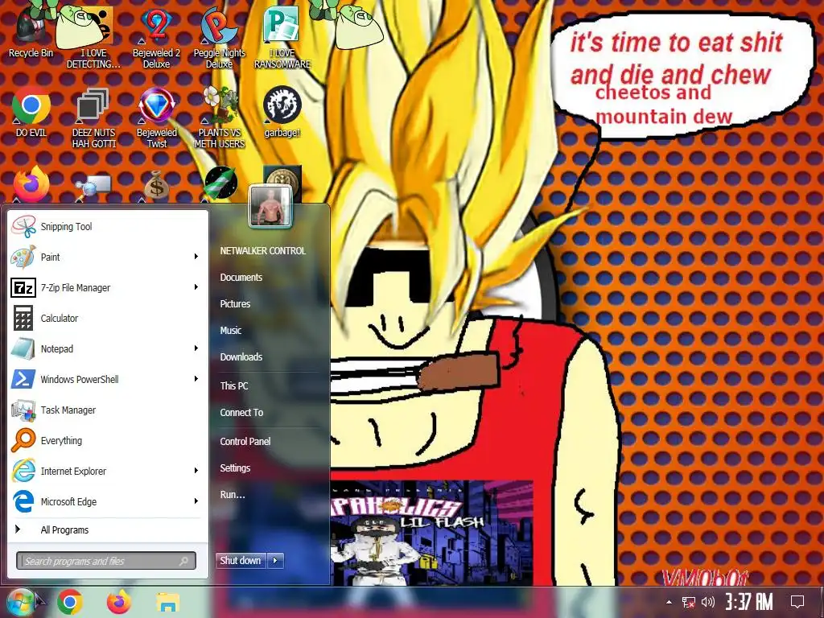The height and width of the screenshot is (618, 824).
Task: Open Firefox from the taskbar
Action: click(x=119, y=602)
